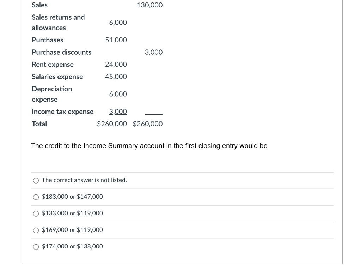Click the Sales credit amount 130,000

click(x=149, y=5)
